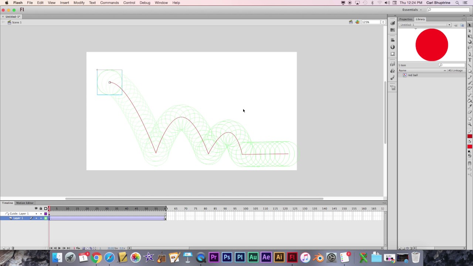Open the stroke color swatch
Screen dimensions: 473x266
coord(470,136)
